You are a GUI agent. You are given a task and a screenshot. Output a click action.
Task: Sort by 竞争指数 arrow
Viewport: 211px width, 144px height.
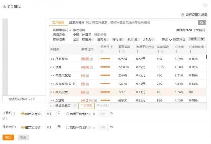pyautogui.click(x=158, y=51)
